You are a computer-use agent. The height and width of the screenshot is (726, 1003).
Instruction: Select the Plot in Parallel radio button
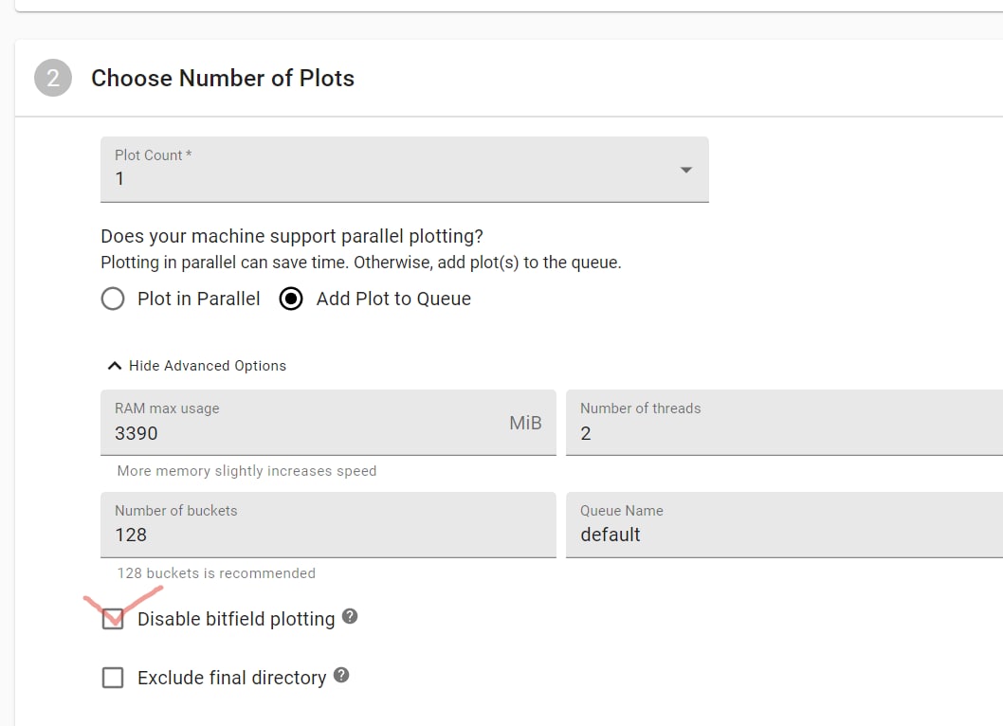(113, 299)
